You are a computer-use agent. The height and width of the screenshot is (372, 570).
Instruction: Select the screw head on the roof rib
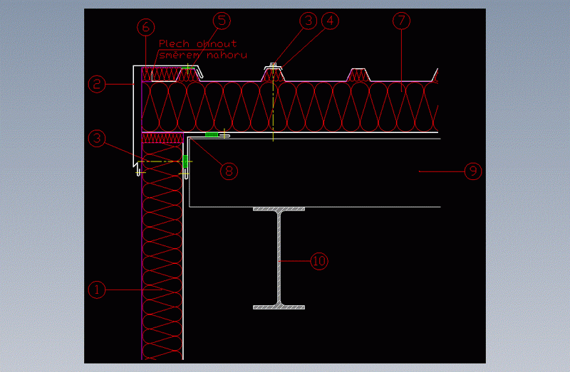tap(273, 65)
